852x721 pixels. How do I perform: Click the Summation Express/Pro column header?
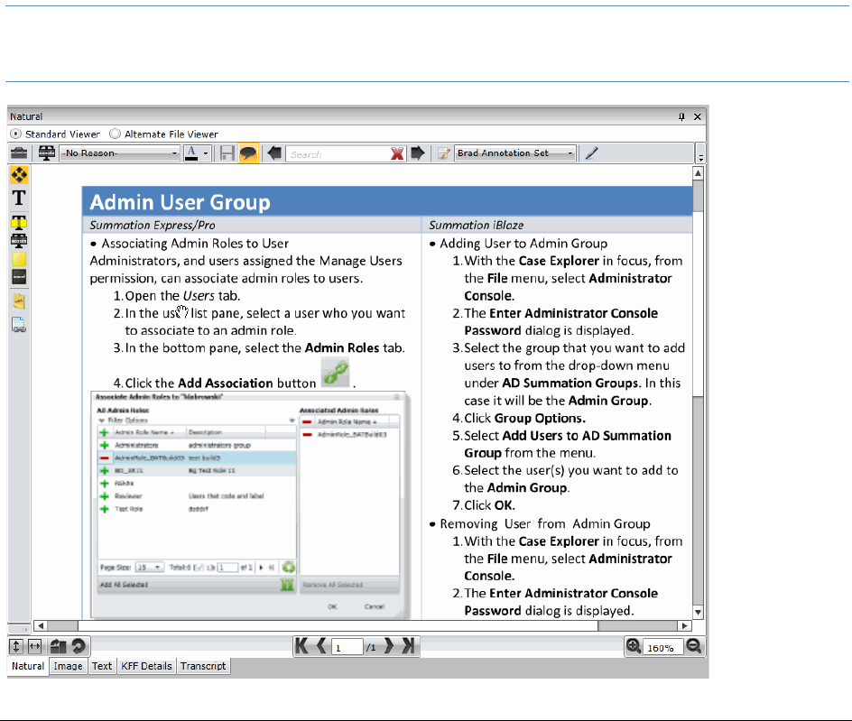tap(153, 225)
